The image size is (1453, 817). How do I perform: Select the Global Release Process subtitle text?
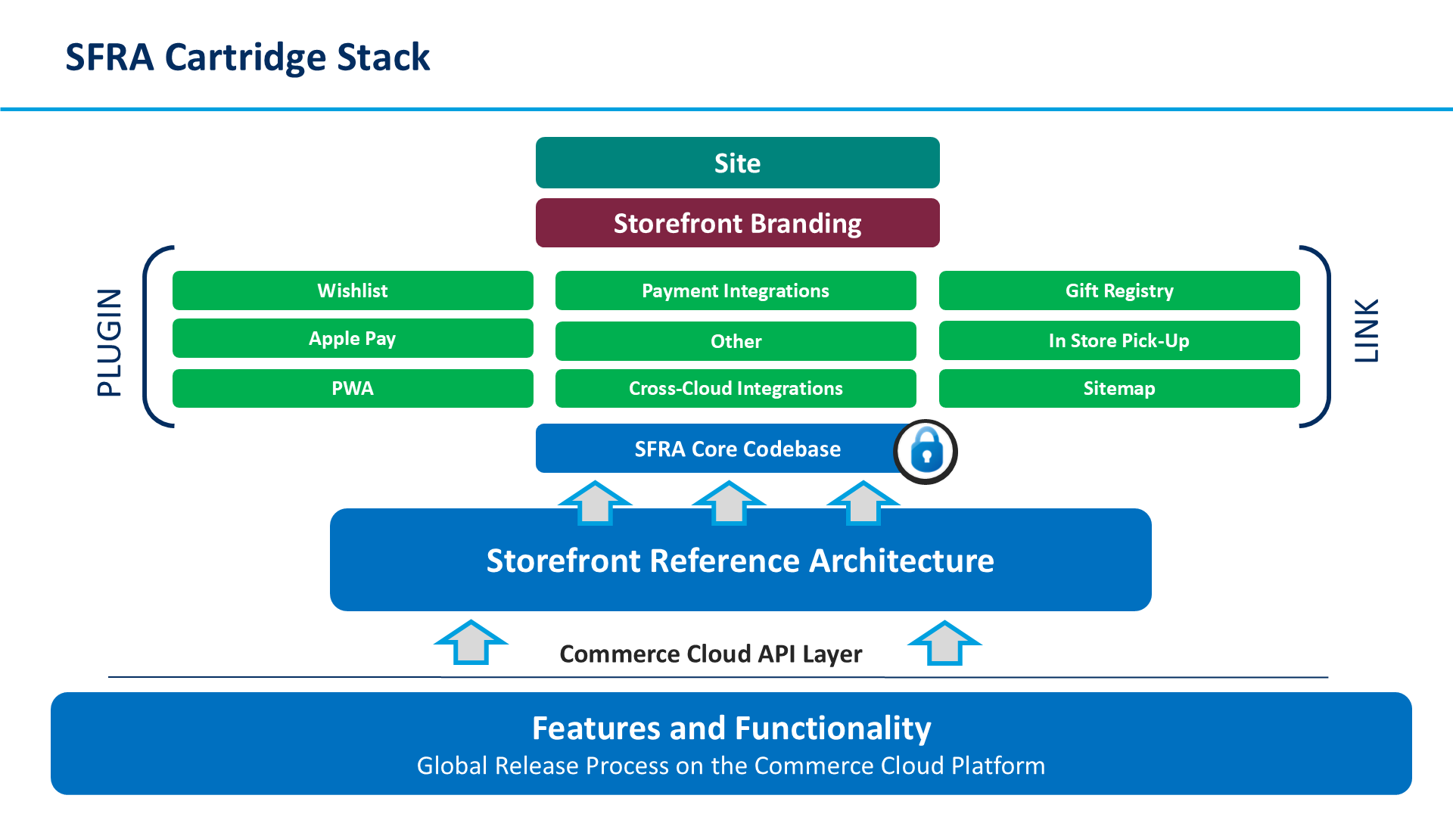tap(731, 766)
